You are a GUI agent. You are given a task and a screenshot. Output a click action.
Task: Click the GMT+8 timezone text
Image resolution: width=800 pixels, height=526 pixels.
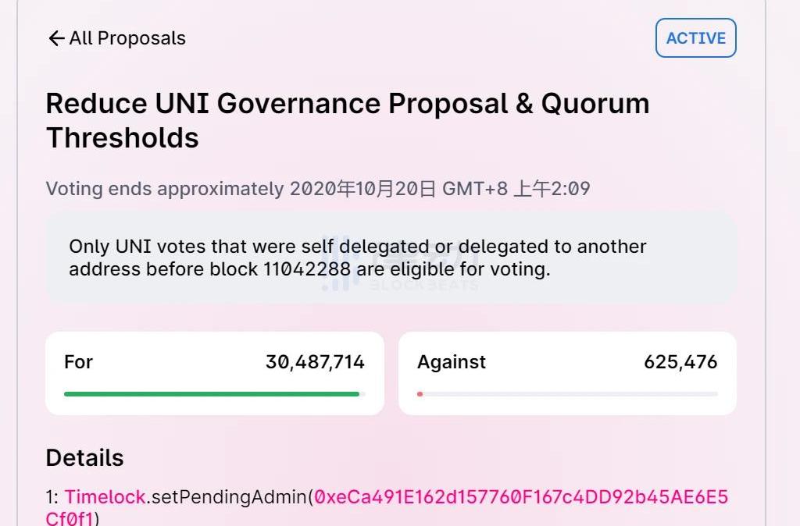click(x=474, y=189)
